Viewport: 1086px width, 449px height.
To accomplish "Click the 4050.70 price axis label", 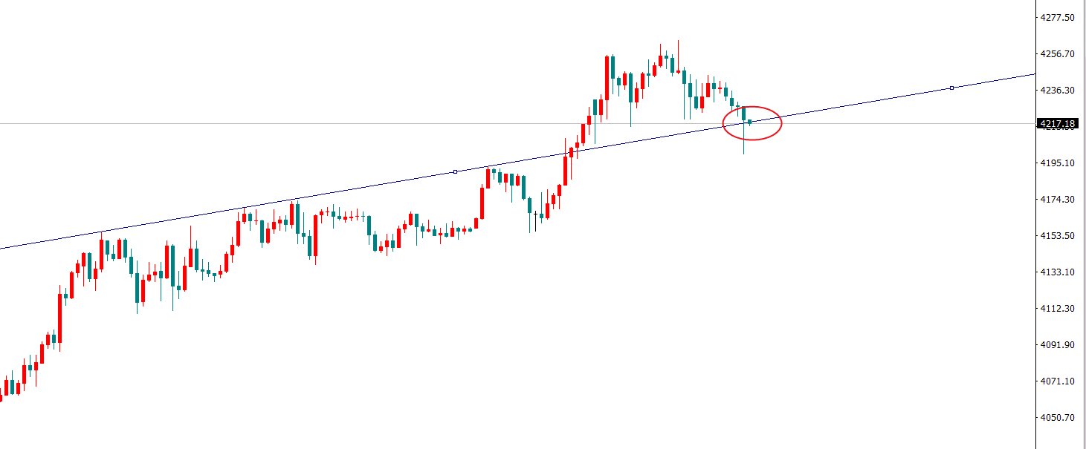I will [x=1059, y=418].
